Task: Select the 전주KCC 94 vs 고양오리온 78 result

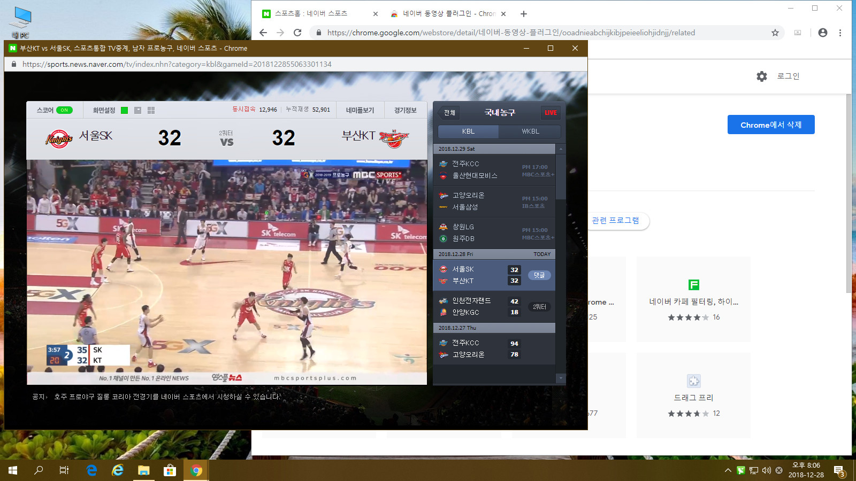Action: coord(494,349)
